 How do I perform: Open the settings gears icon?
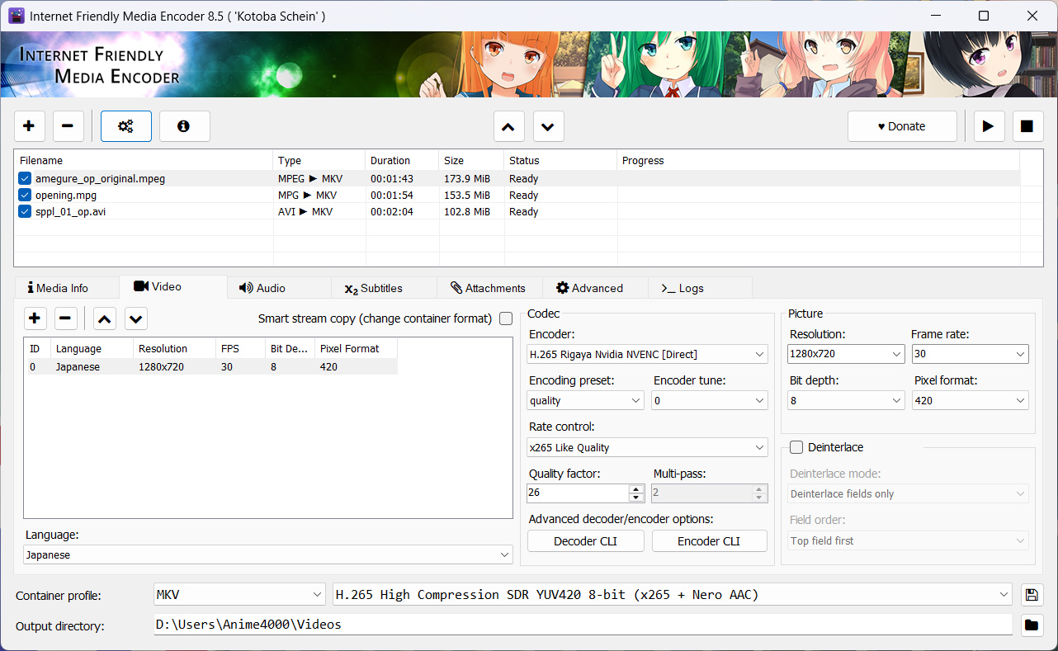tap(126, 126)
